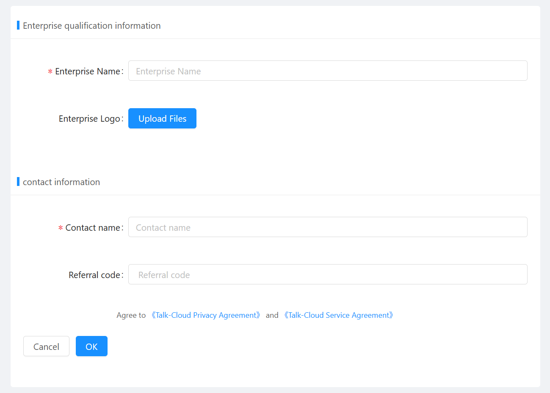Click the Enterprise Logo label
The width and height of the screenshot is (550, 393).
(89, 119)
